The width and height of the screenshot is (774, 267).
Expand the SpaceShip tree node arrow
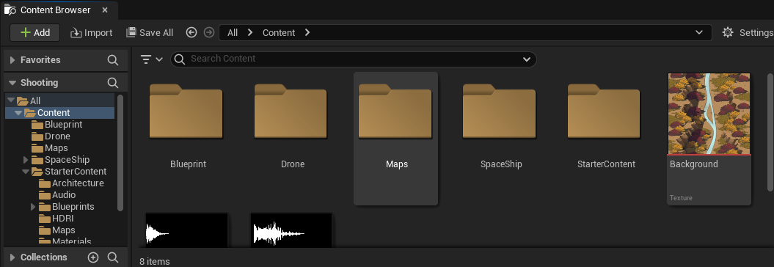click(x=26, y=160)
